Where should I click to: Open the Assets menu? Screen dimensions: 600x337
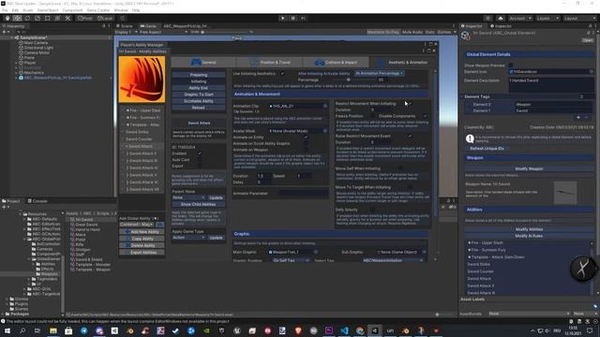[x=27, y=10]
